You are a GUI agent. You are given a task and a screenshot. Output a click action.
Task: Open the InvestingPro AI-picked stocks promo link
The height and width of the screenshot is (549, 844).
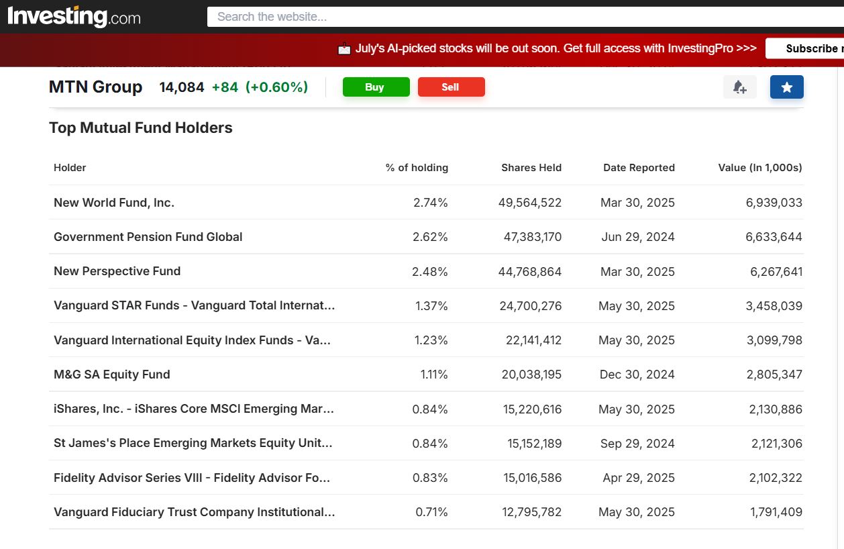click(x=556, y=48)
